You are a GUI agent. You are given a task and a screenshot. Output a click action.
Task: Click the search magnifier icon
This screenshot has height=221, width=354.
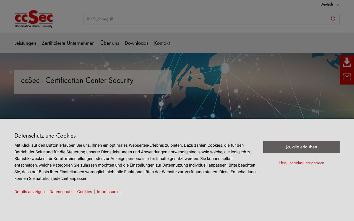(333, 19)
